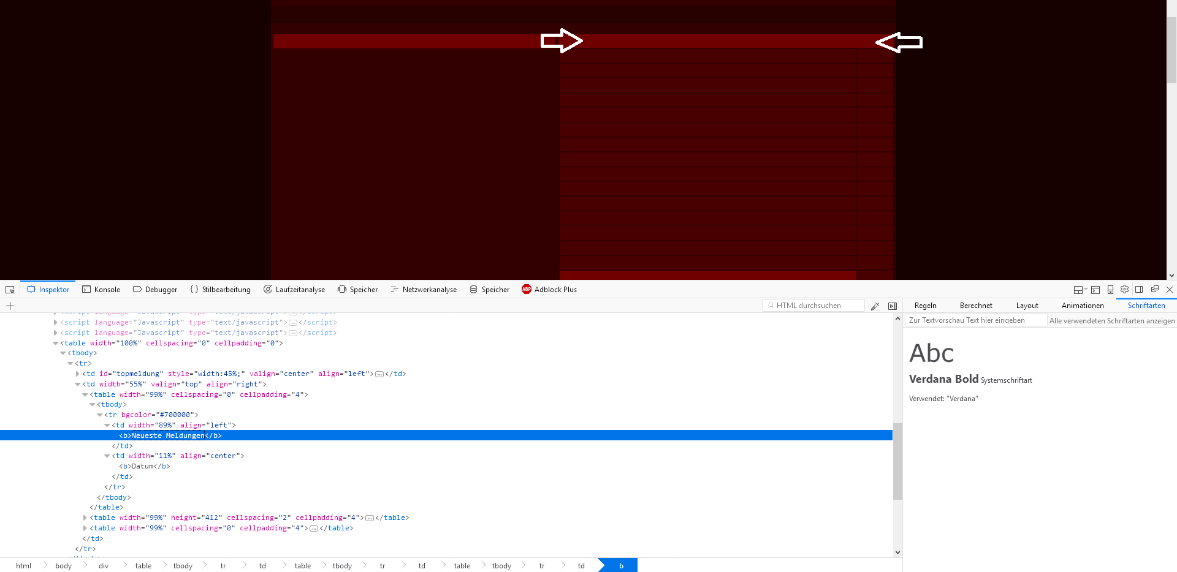Pick a color with the eyedropper icon
Viewport: 1177px width, 572px height.
(x=875, y=306)
